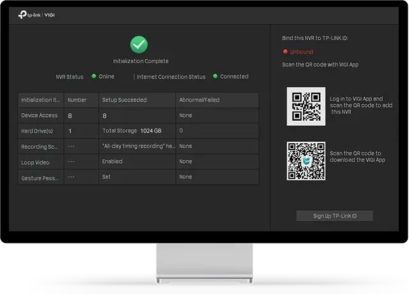
Task: Click the green Online status dot
Action: [94, 76]
